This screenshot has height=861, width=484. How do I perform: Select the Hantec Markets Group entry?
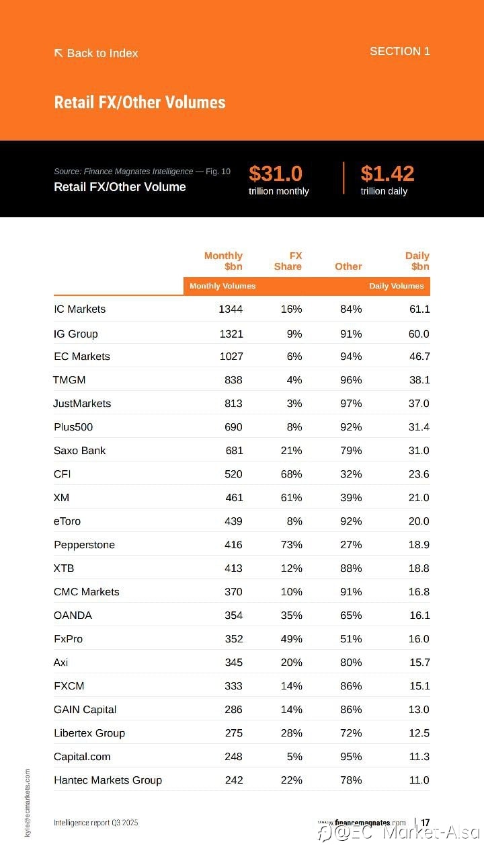point(108,780)
